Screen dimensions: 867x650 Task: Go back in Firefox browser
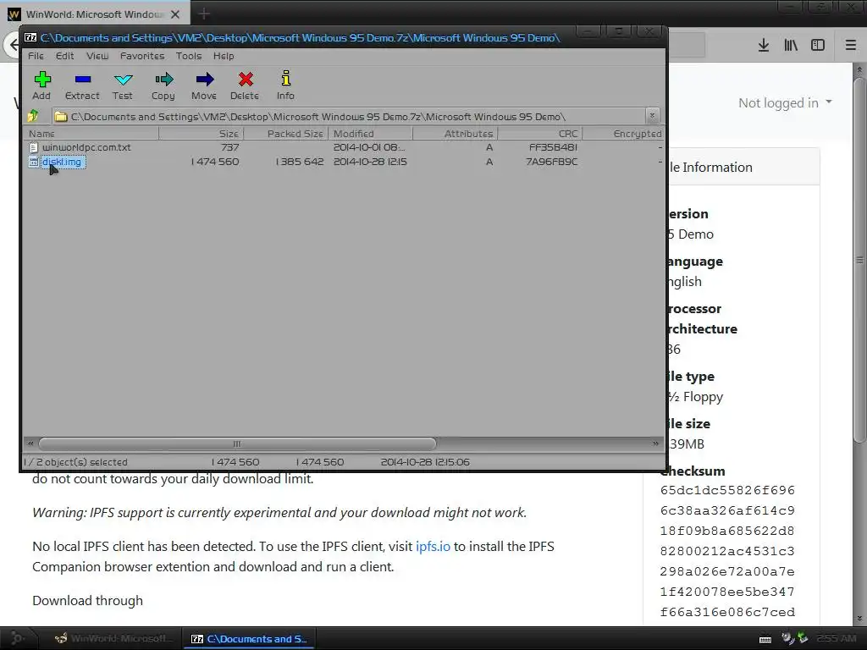[14, 46]
